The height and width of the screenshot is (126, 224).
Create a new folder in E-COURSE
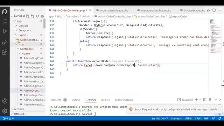(33, 16)
